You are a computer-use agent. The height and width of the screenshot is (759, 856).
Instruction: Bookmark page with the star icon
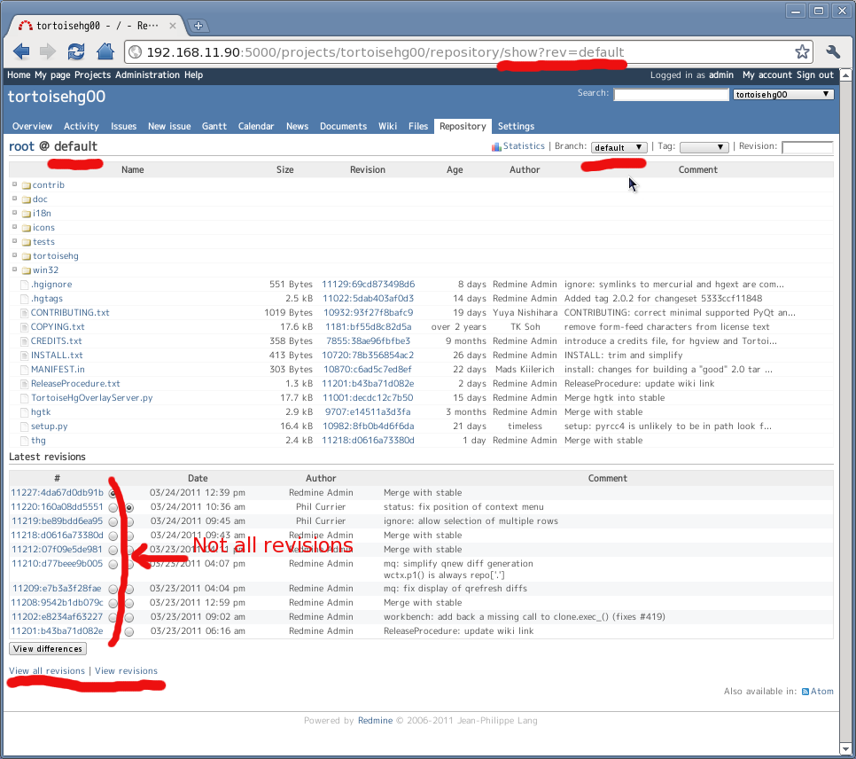(802, 52)
